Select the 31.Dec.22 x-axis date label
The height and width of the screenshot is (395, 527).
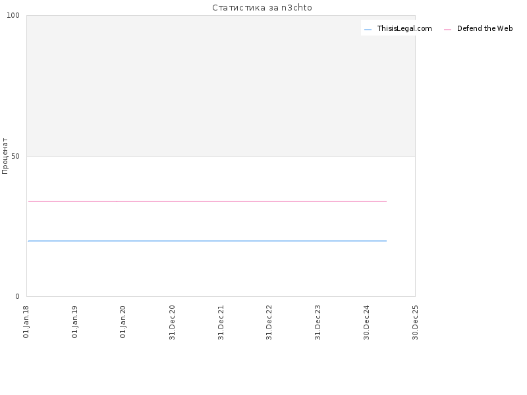[269, 322]
